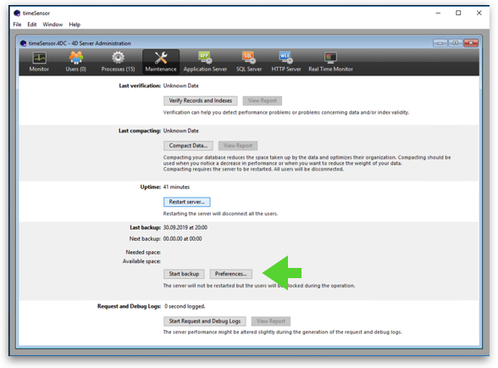The height and width of the screenshot is (368, 498).
Task: Open the File menu
Action: pyautogui.click(x=17, y=25)
